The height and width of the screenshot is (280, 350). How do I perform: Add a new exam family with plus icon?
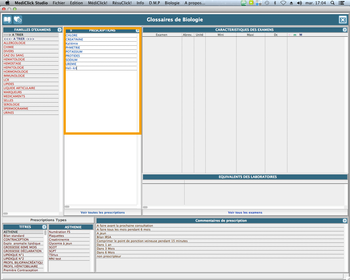pyautogui.click(x=60, y=30)
